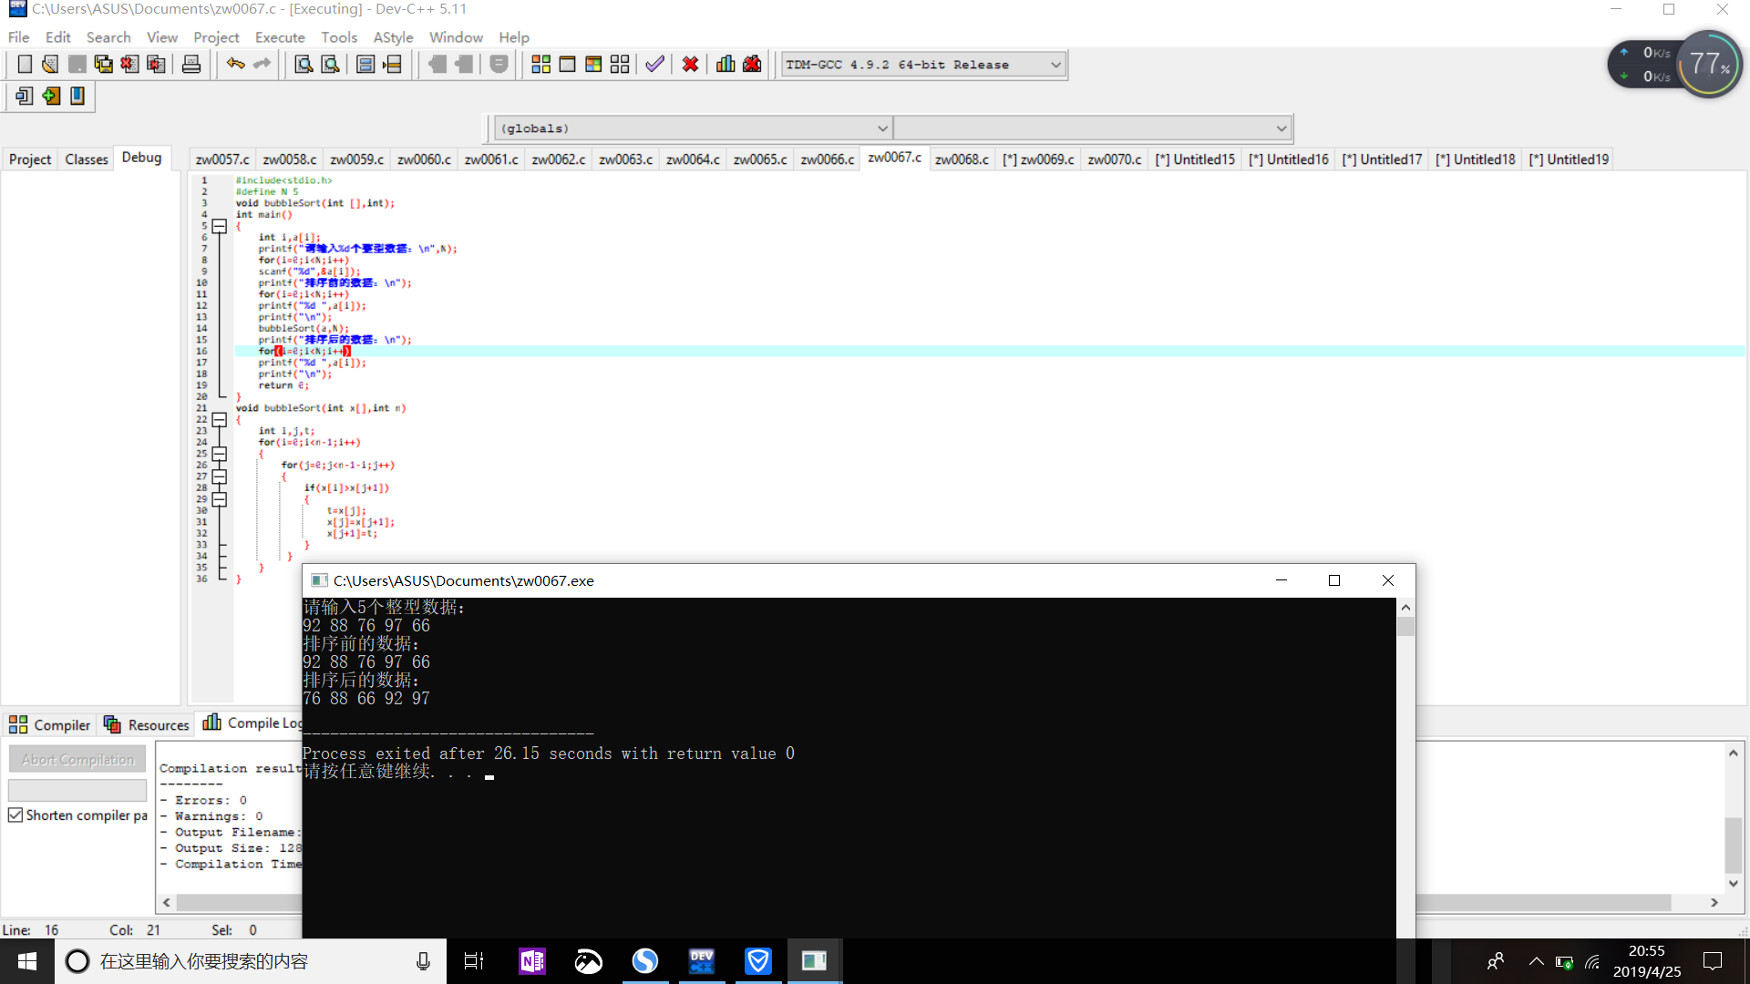Click the Undo arrow icon
Screen dimensions: 1750x984
[235, 64]
